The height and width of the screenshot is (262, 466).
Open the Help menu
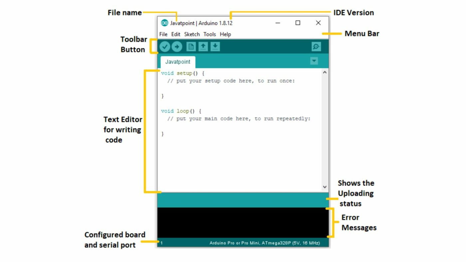click(225, 34)
